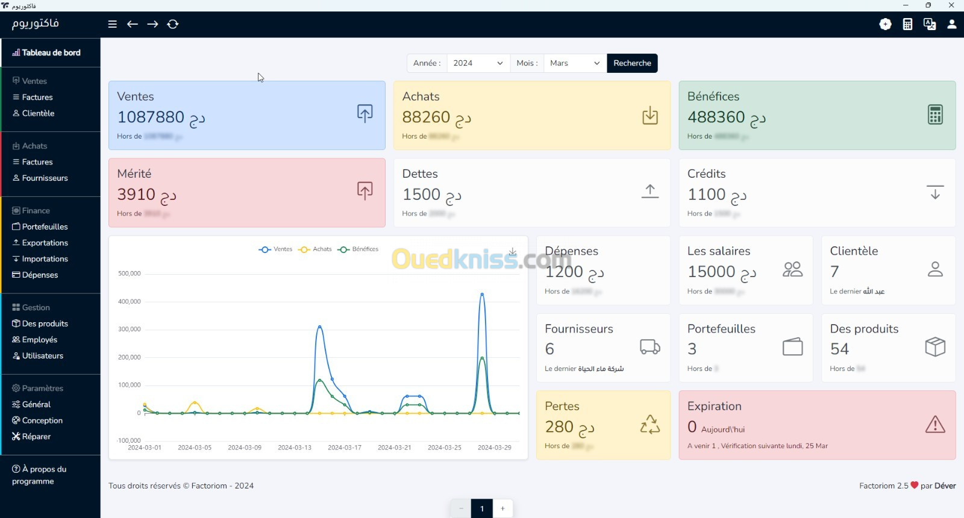Click the box icon in Des produits card

click(935, 347)
